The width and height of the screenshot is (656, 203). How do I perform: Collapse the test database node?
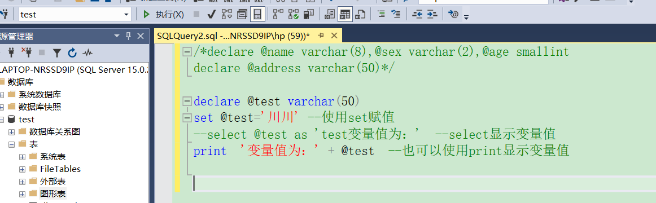point(1,120)
